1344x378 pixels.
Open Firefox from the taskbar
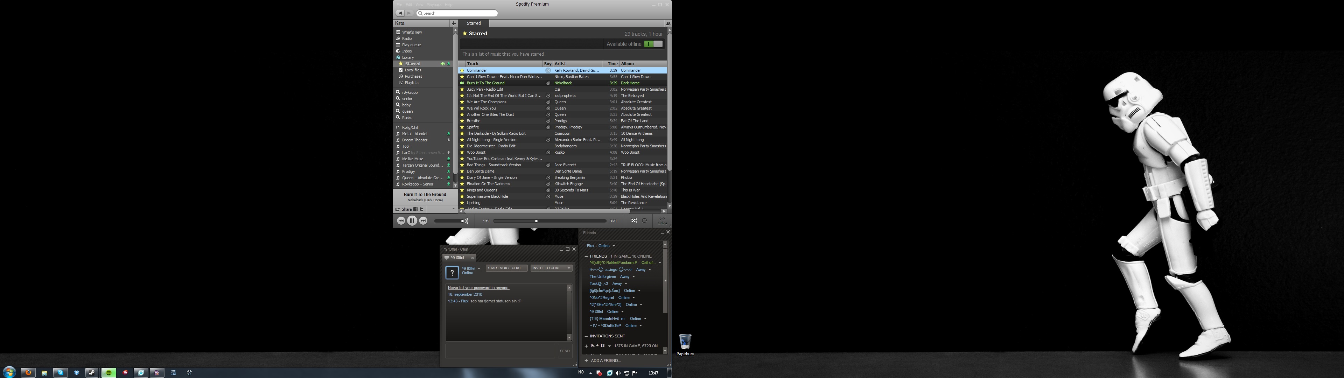pos(28,372)
